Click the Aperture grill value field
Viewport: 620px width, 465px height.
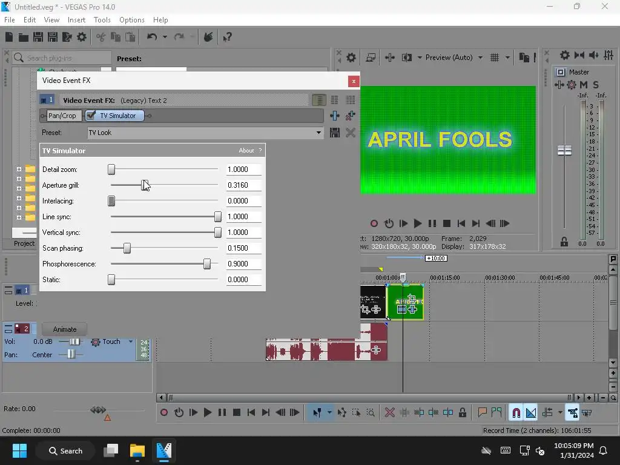pyautogui.click(x=243, y=185)
